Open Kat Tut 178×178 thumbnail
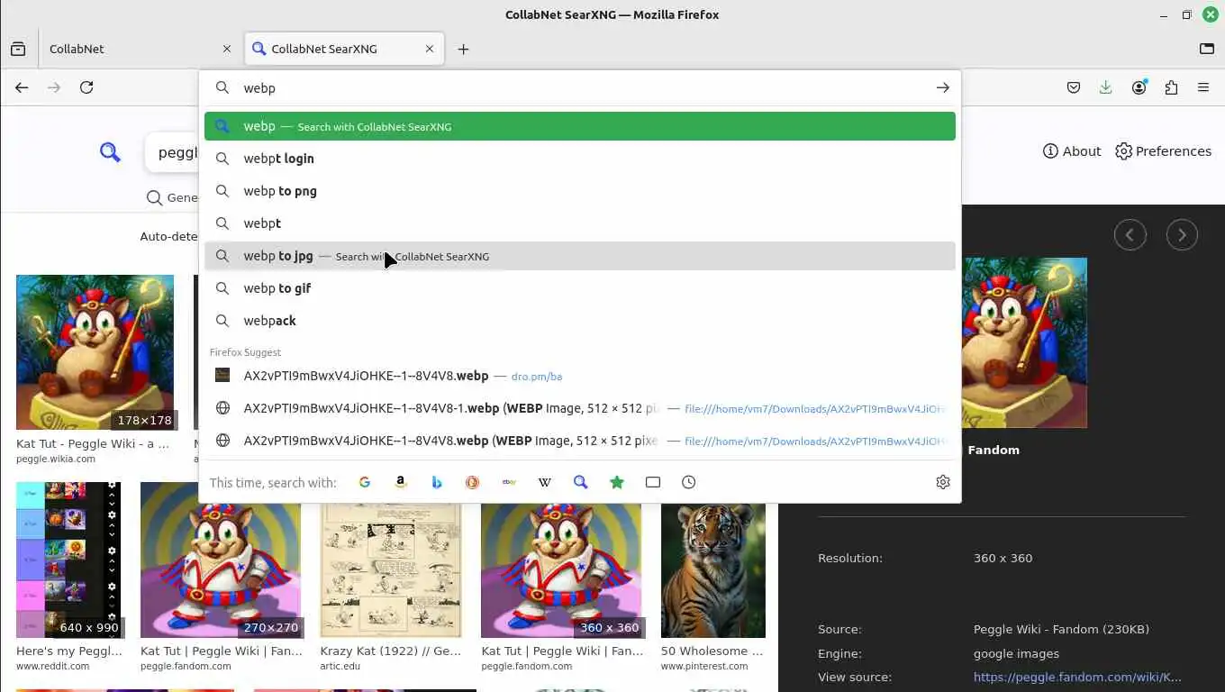1225x692 pixels. click(95, 352)
